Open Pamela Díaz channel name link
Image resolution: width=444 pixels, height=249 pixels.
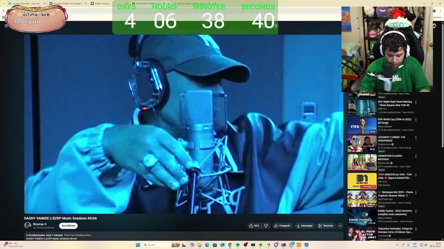[x=384, y=163]
